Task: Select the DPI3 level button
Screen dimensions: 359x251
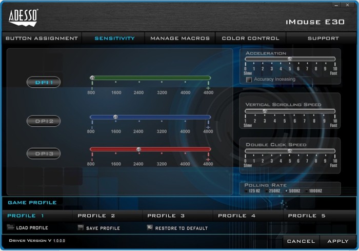Action: (44, 153)
